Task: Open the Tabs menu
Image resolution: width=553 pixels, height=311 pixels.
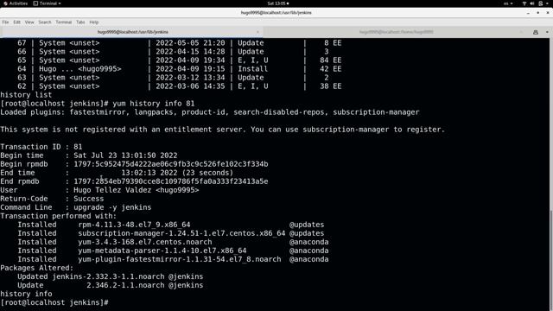Action: [80, 22]
